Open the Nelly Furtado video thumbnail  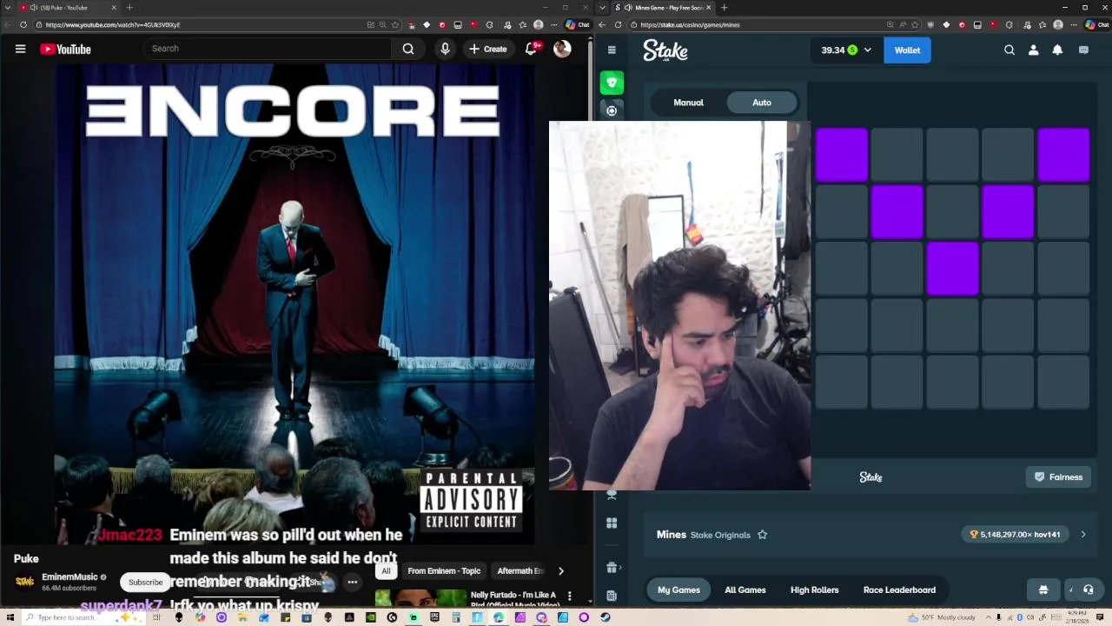(420, 598)
